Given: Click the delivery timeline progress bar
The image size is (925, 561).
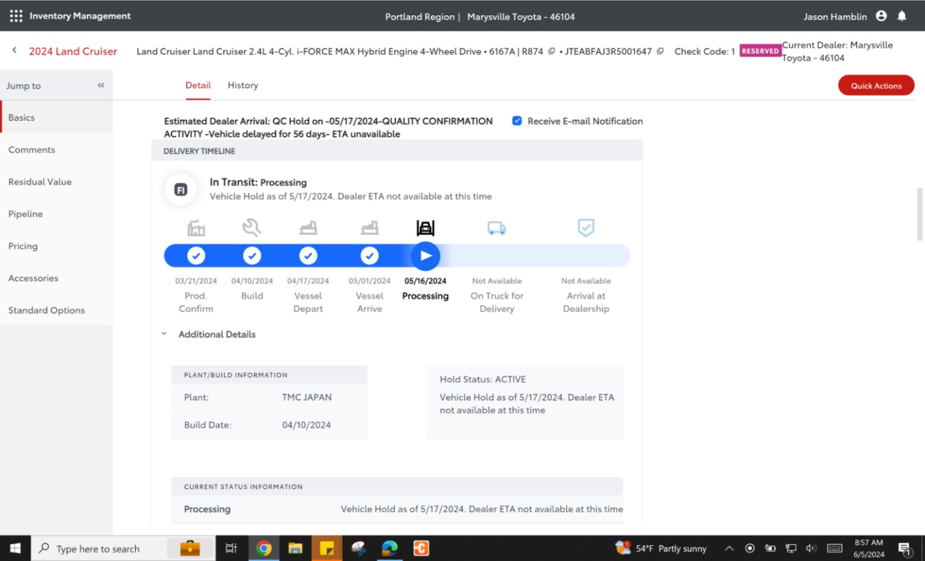Looking at the screenshot, I should pyautogui.click(x=397, y=255).
